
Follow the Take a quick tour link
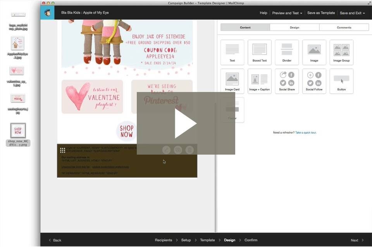[x=306, y=133]
